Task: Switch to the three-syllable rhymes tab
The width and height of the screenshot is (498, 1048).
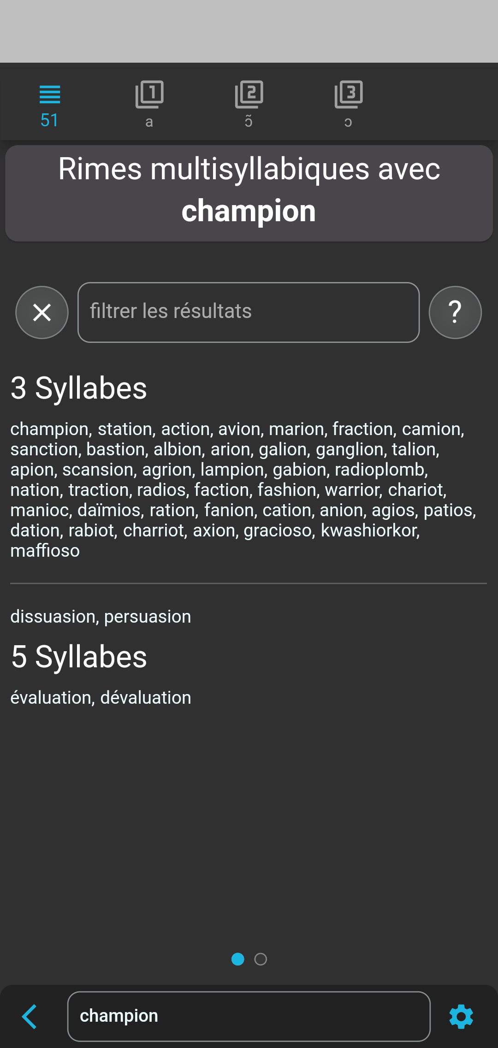Action: [x=349, y=105]
